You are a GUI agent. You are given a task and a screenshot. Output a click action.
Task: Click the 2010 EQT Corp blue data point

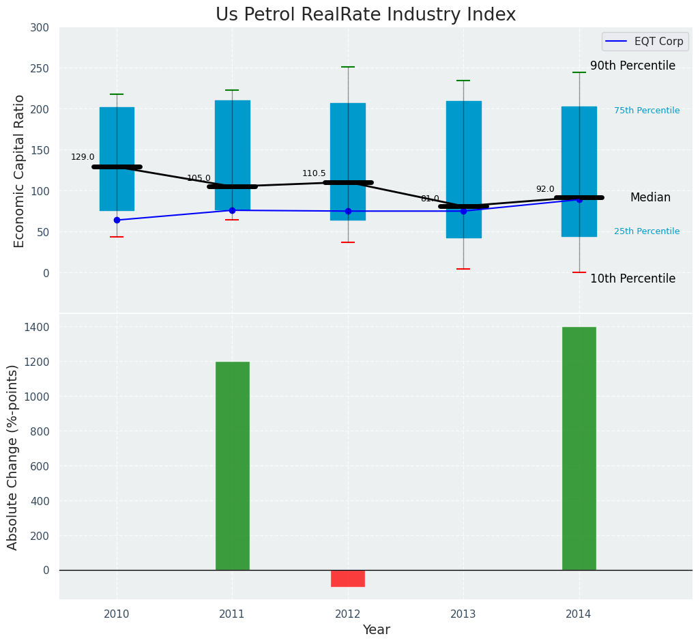click(x=117, y=220)
